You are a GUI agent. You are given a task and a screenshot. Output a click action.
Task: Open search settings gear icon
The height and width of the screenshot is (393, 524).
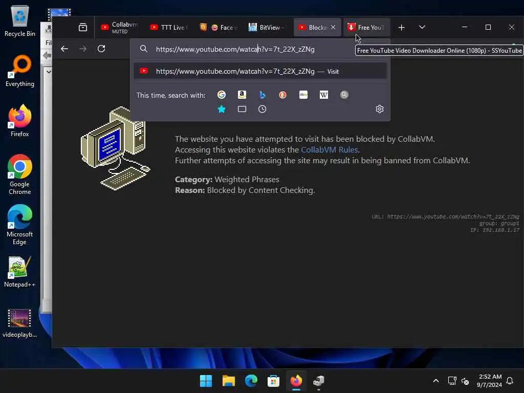pos(380,110)
